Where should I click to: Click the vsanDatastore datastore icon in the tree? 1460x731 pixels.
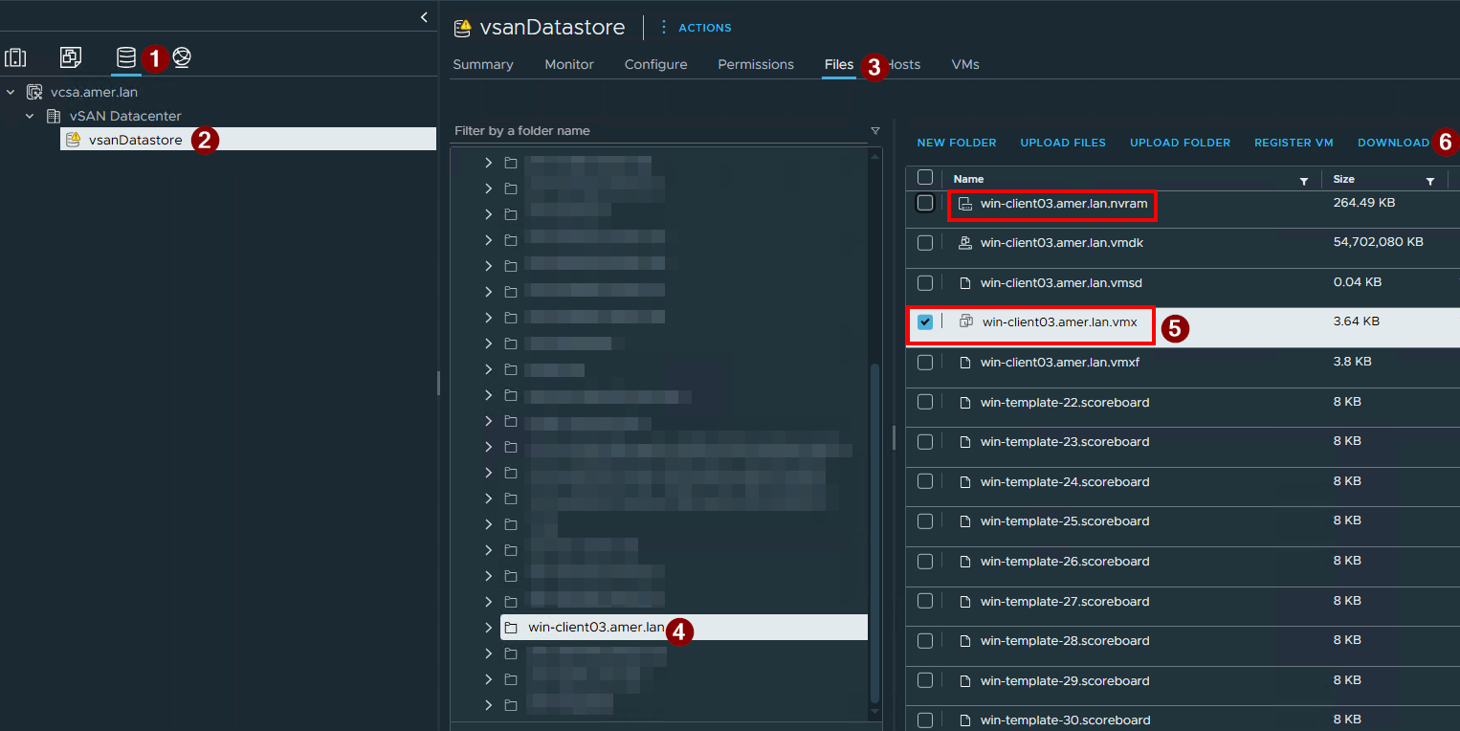(74, 139)
